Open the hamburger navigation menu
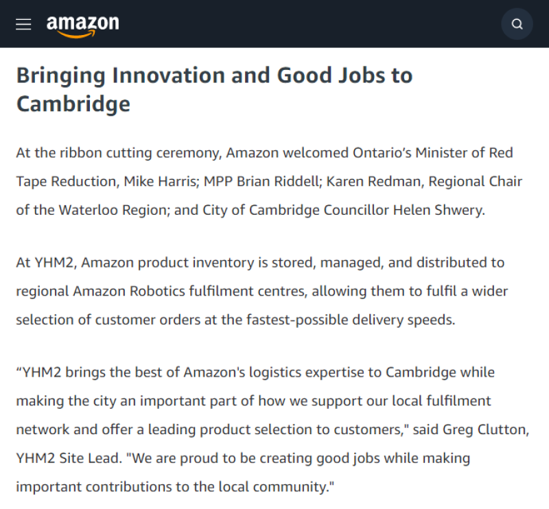This screenshot has height=509, width=549. [23, 24]
